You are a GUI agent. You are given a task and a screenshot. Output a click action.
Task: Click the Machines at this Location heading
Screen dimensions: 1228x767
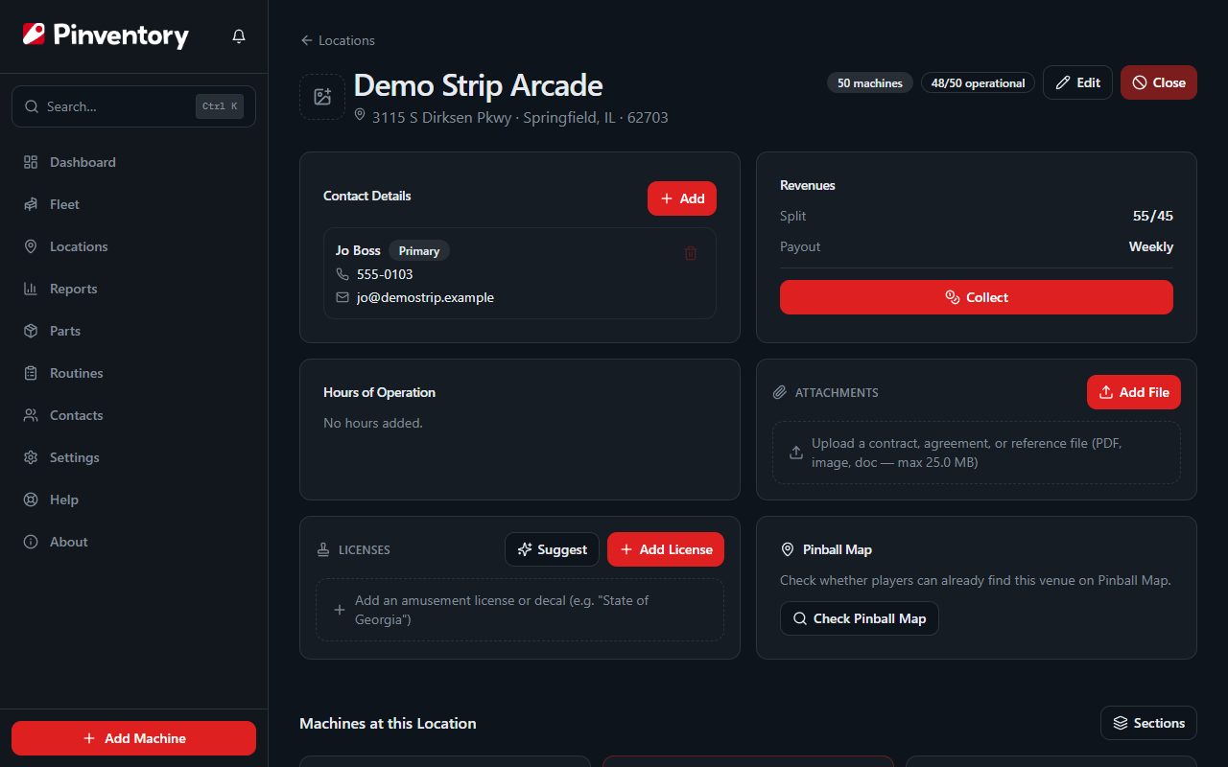pos(388,723)
